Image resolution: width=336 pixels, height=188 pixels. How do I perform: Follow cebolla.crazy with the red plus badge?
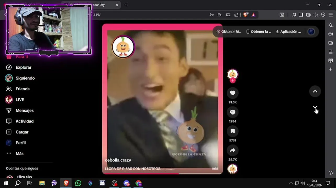pos(233,80)
